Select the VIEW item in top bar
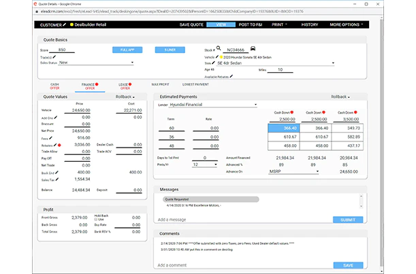The image size is (416, 274). [221, 24]
